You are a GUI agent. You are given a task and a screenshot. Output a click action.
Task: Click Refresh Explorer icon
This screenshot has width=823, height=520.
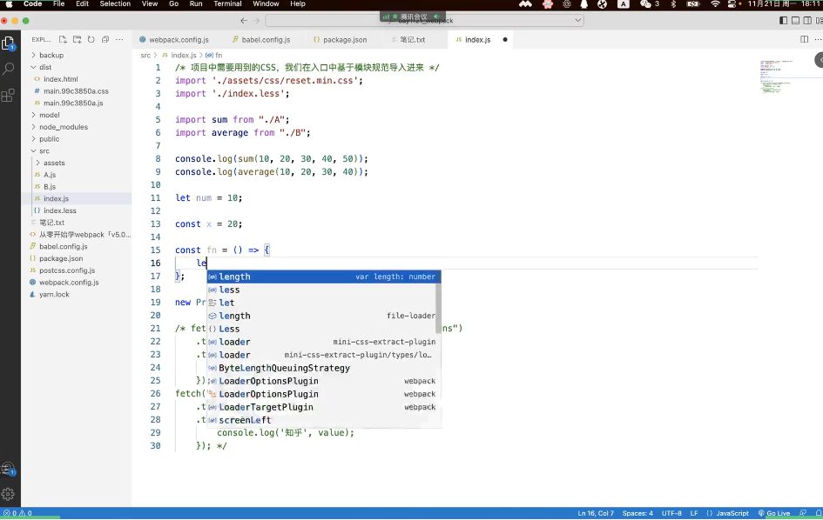point(91,39)
